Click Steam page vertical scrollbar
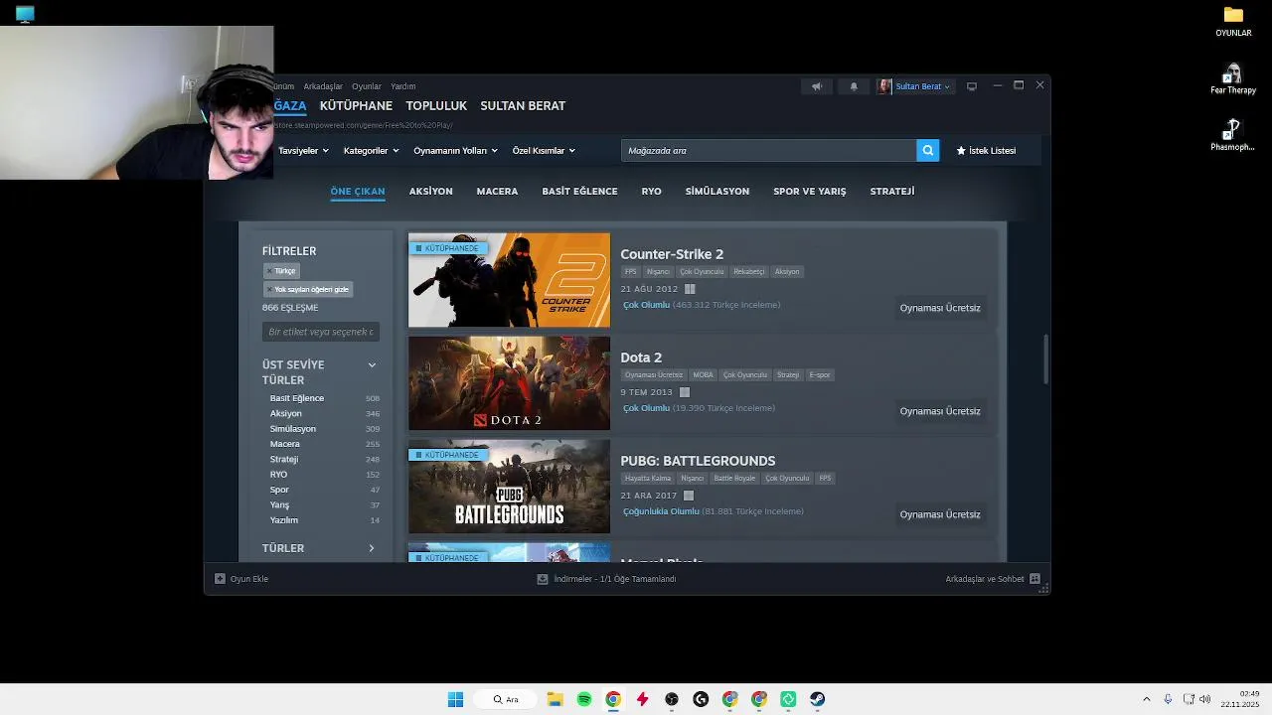The height and width of the screenshot is (715, 1272). coord(1045,359)
